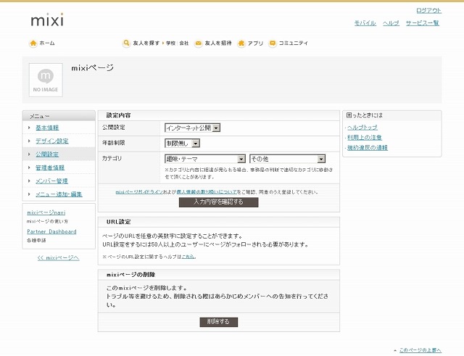Click the Apps icon in navigation

click(241, 44)
